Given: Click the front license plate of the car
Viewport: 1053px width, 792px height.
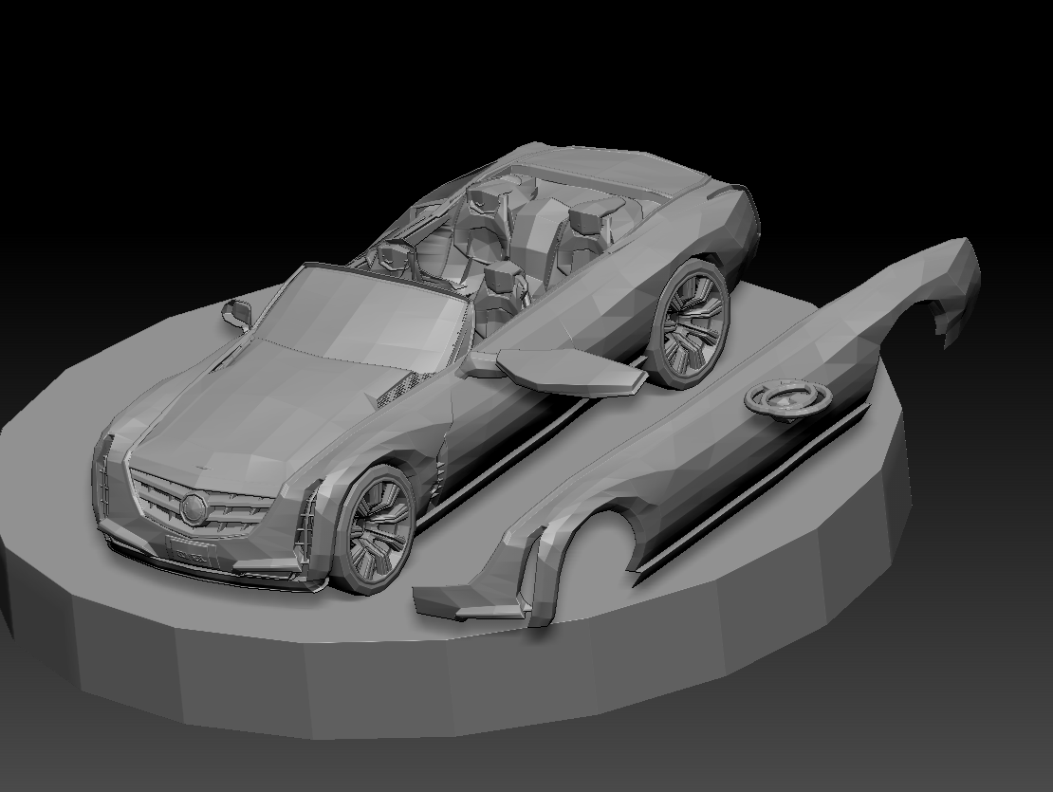Looking at the screenshot, I should coord(191,553).
